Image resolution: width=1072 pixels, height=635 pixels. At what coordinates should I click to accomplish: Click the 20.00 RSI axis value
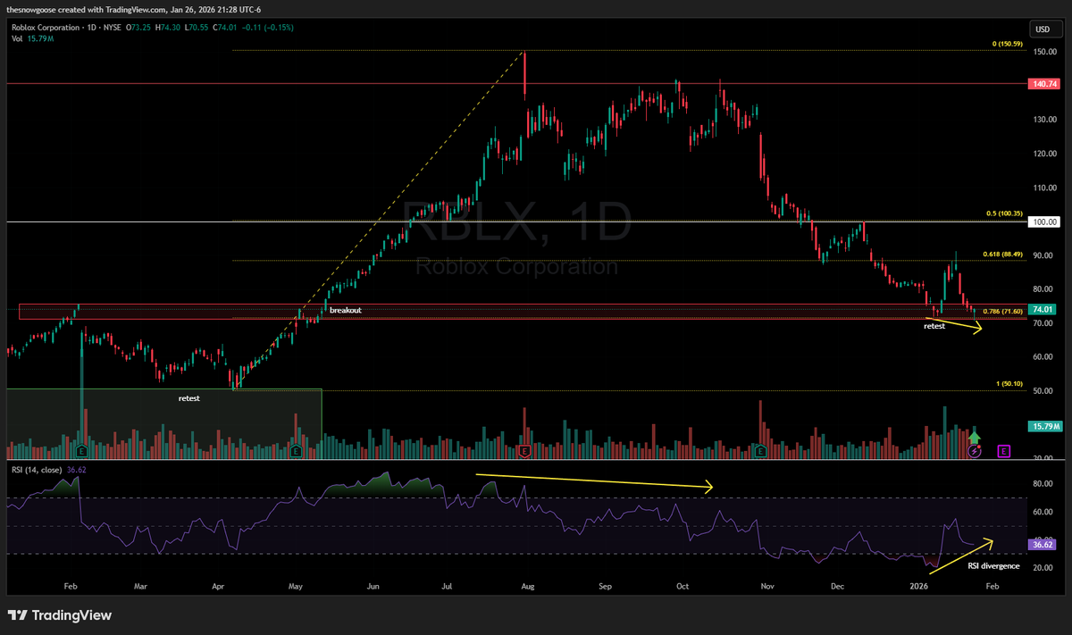(x=1045, y=568)
